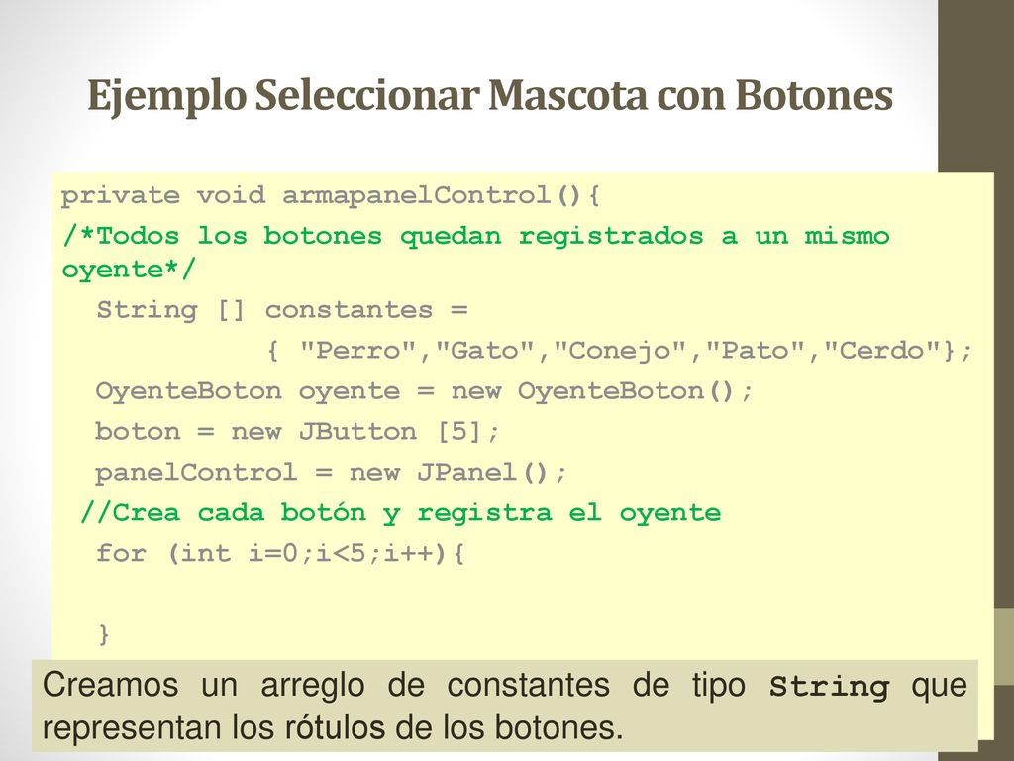Click the caption text 'Creamos un arreglo de constantes'
The width and height of the screenshot is (1014, 761).
click(x=326, y=686)
